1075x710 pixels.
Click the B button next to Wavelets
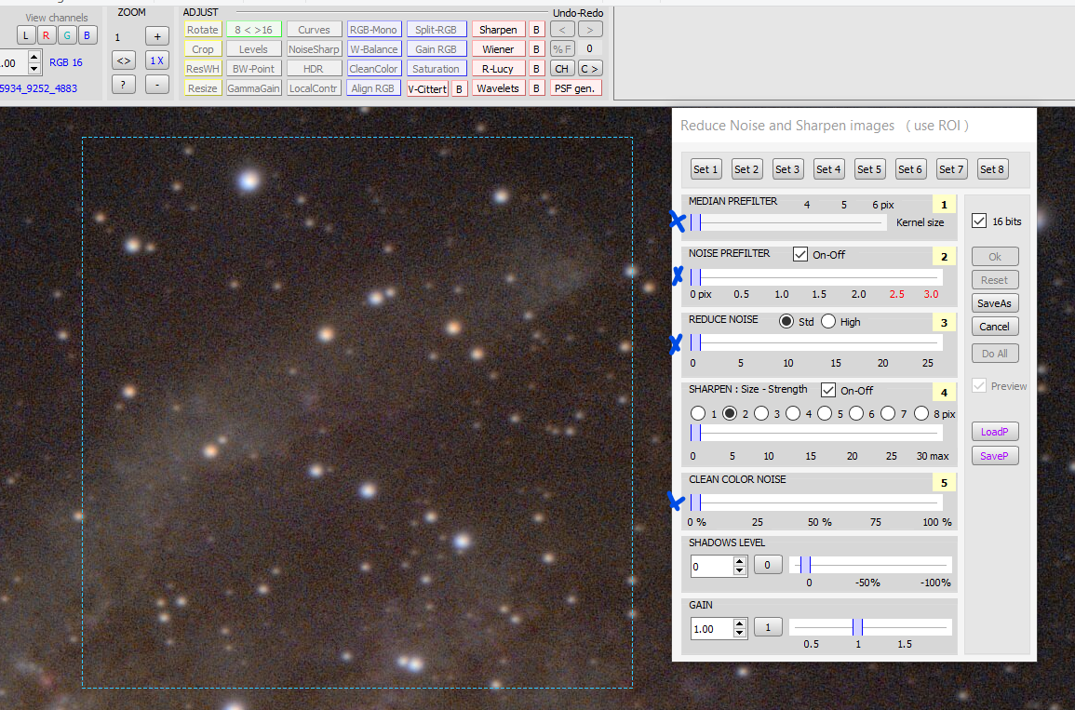[537, 88]
